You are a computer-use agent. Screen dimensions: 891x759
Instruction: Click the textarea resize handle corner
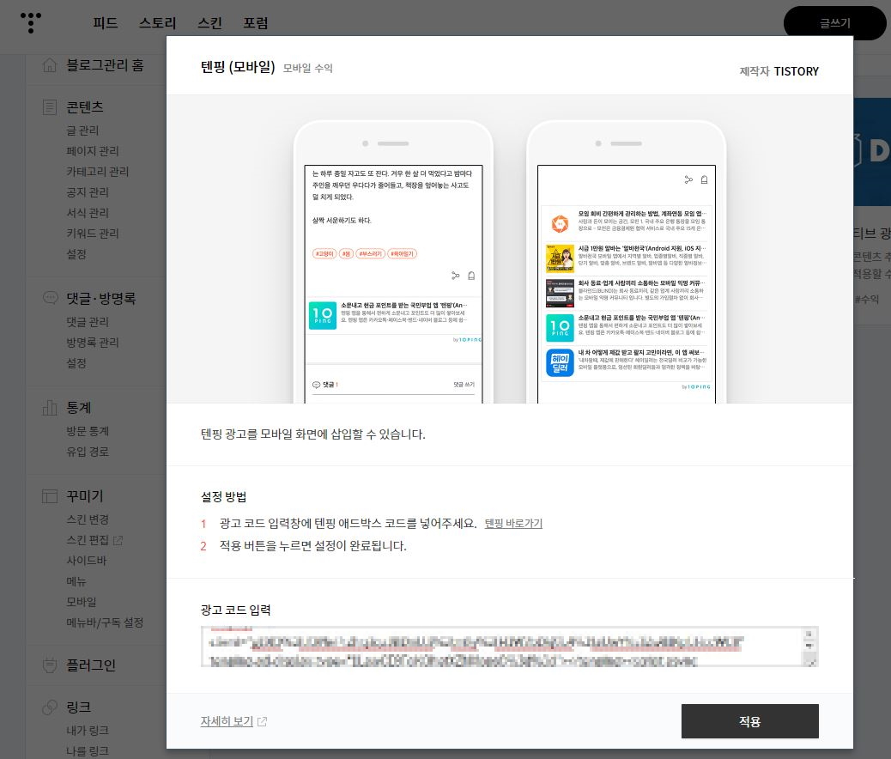point(811,661)
